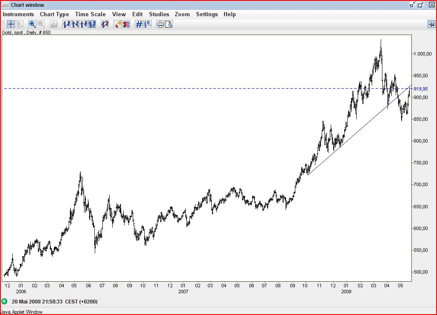Open the Studies menu

click(x=159, y=14)
